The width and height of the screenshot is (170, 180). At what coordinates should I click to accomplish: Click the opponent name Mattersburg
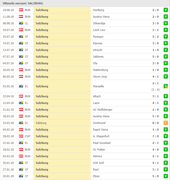(x=100, y=70)
